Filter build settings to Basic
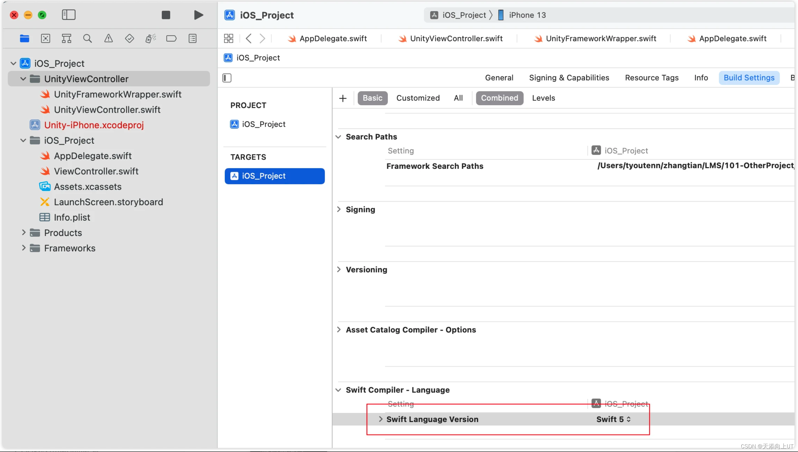798x452 pixels. (x=372, y=98)
